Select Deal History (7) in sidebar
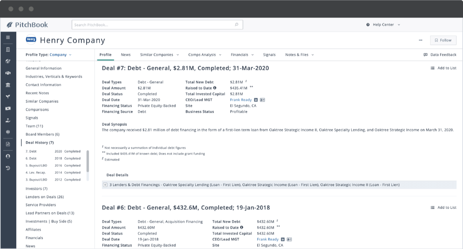 click(40, 143)
